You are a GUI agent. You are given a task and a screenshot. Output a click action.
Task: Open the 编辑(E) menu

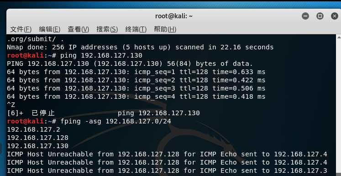click(x=50, y=29)
